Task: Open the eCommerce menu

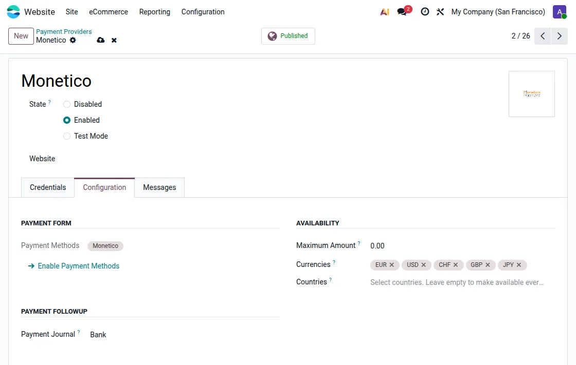Action: tap(109, 12)
